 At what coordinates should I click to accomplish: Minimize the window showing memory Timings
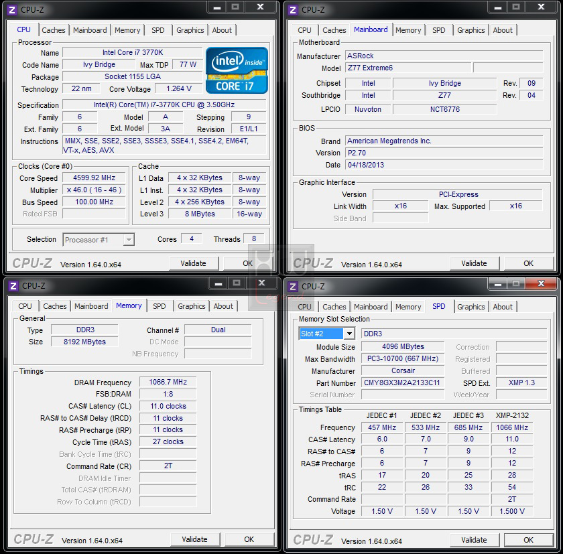(218, 283)
